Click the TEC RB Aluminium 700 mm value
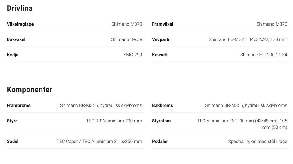293x164 pixels. pos(114,121)
